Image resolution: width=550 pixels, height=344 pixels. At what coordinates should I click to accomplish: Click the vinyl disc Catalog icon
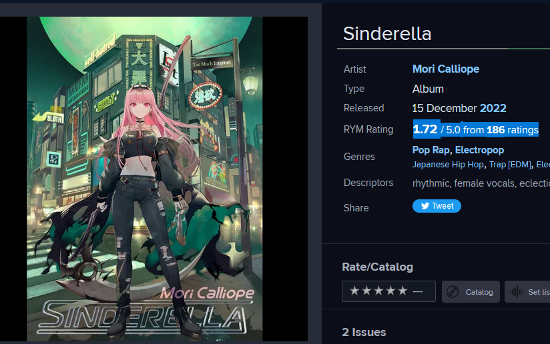(x=453, y=292)
